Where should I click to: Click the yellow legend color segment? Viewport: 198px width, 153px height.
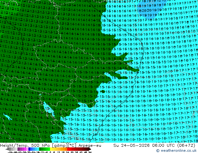coord(51,149)
